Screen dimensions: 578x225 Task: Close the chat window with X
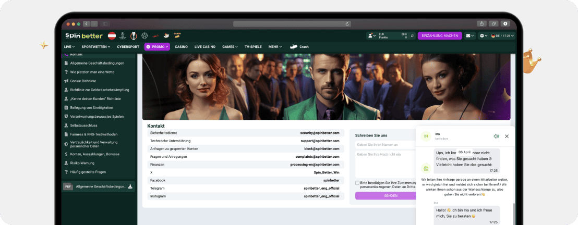507,136
